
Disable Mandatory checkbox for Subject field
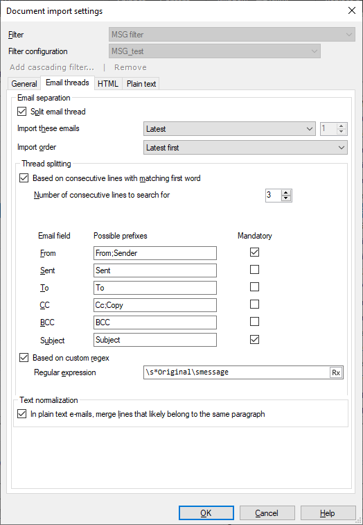click(x=255, y=339)
